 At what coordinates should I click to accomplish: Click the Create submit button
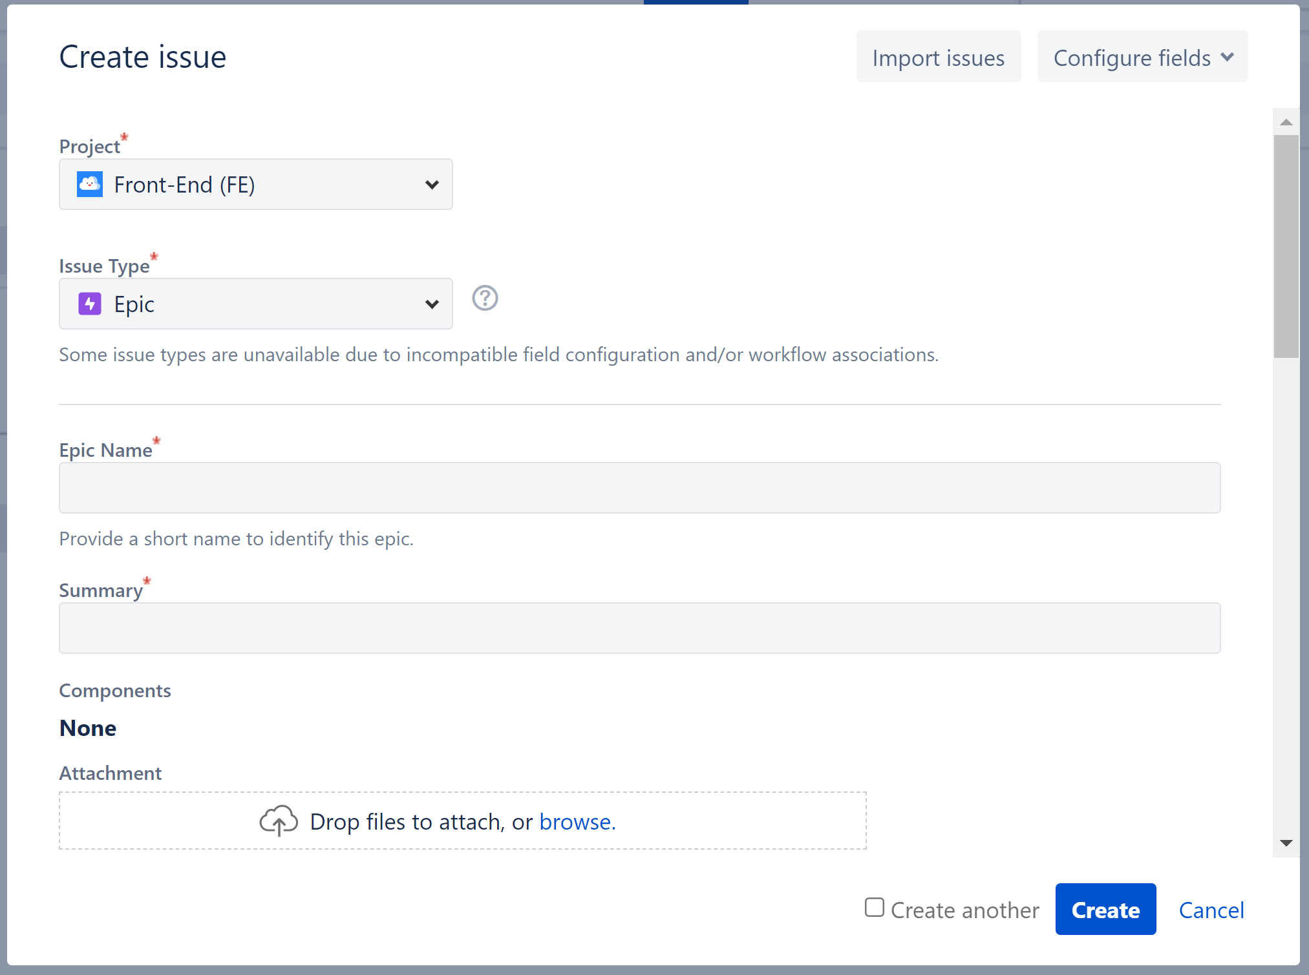[x=1105, y=910]
